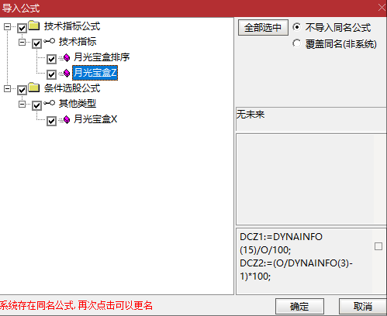Image resolution: width=387 pixels, height=316 pixels.
Task: Click the 技术指标公式 folder icon
Action: [x=34, y=26]
